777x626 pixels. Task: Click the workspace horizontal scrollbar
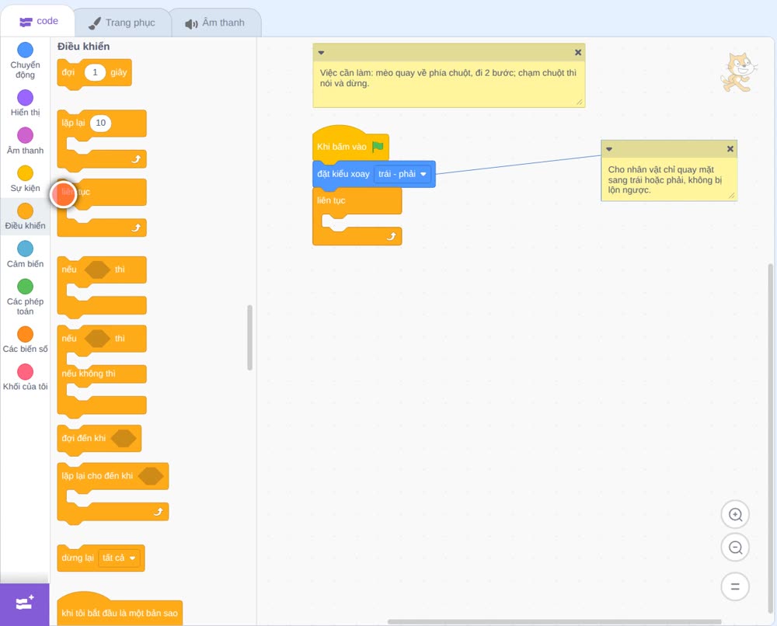coord(555,621)
